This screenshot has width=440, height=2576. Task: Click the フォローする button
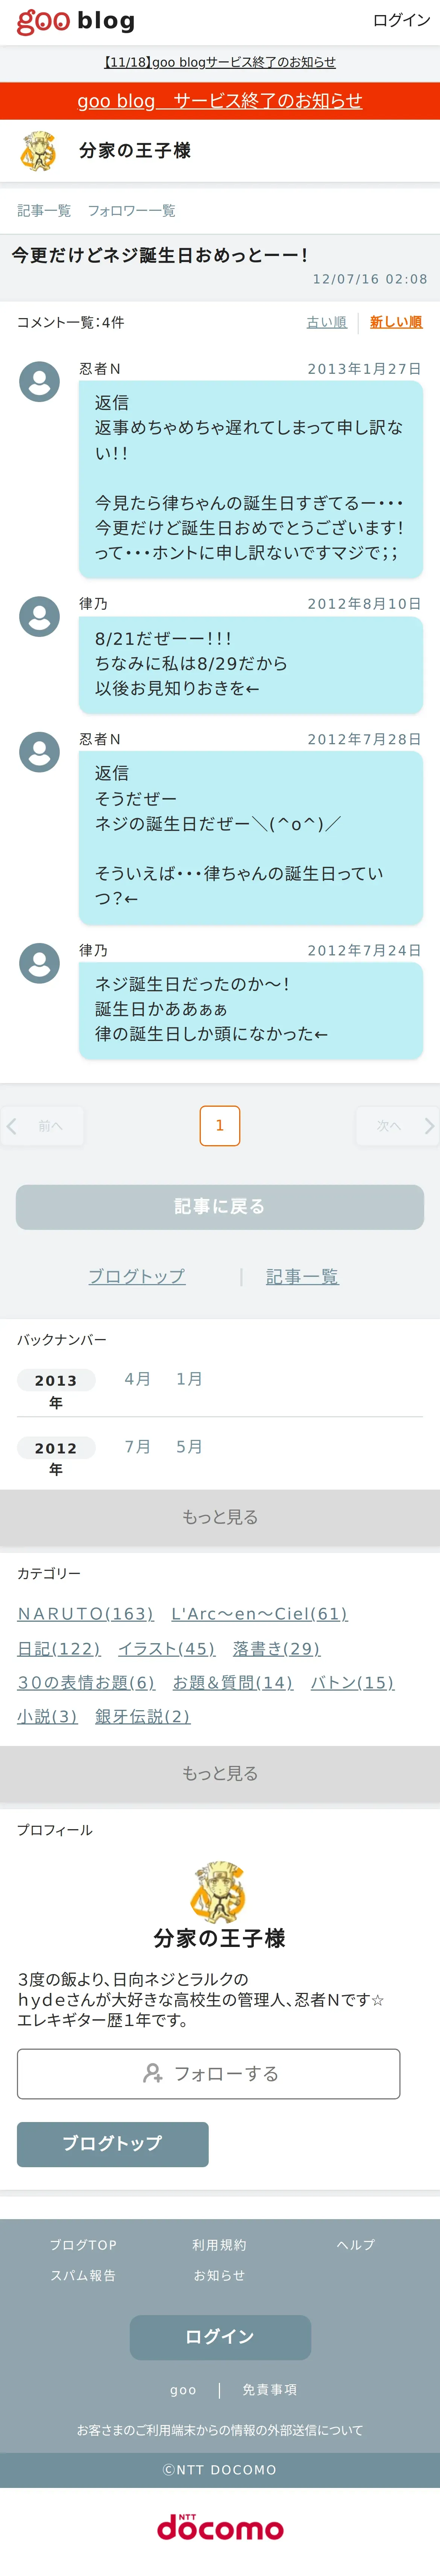click(209, 2074)
